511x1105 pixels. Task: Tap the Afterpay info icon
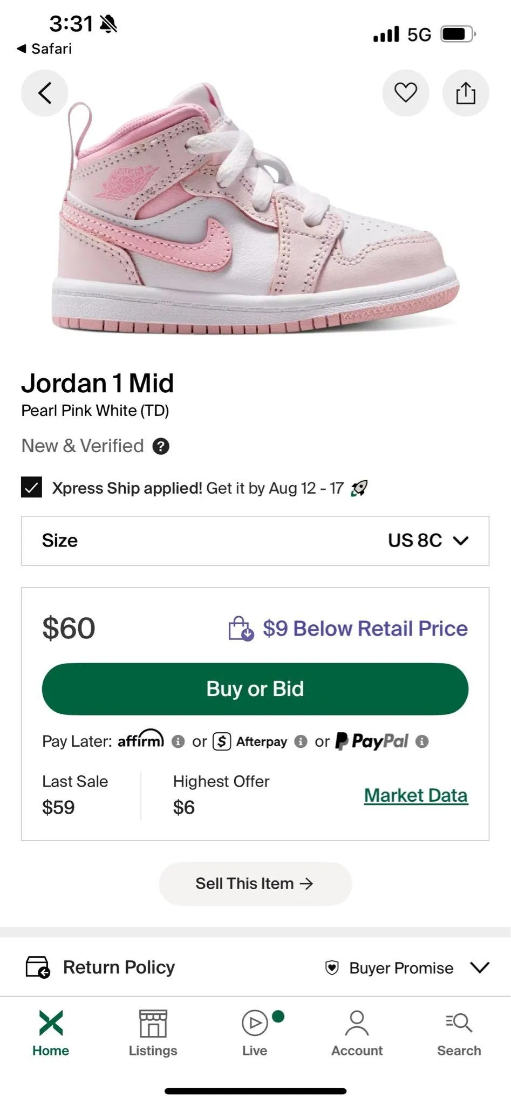point(301,741)
